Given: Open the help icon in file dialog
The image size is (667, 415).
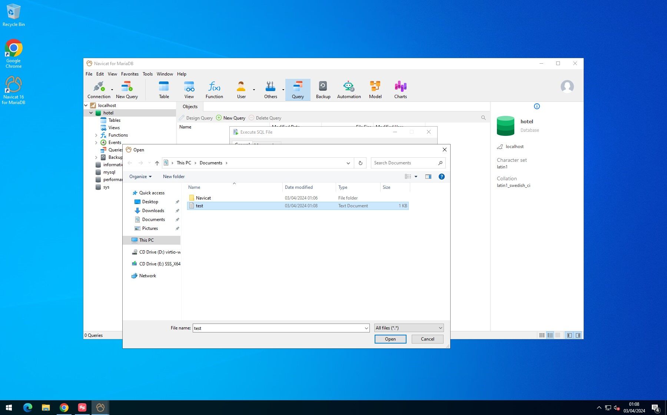Looking at the screenshot, I should 441,177.
